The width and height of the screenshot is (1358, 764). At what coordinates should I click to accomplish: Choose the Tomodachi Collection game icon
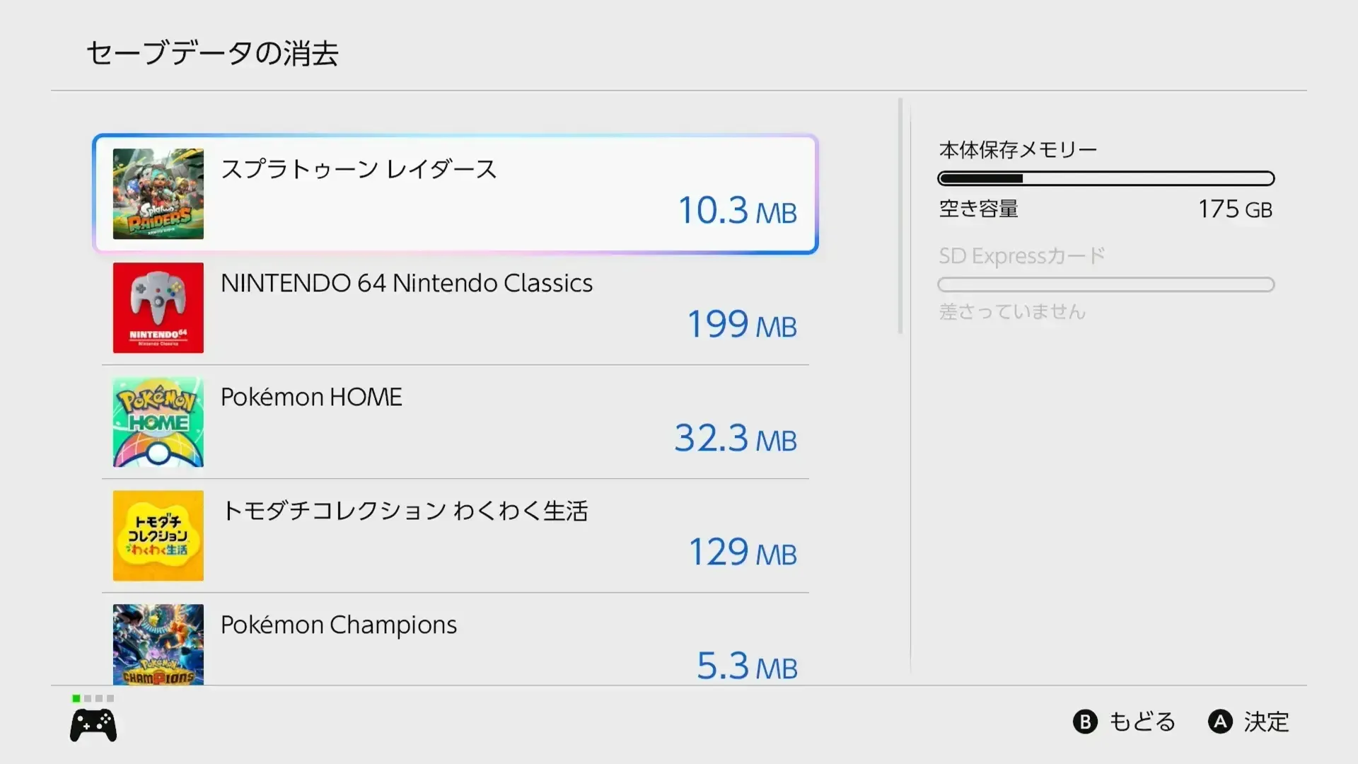click(158, 536)
